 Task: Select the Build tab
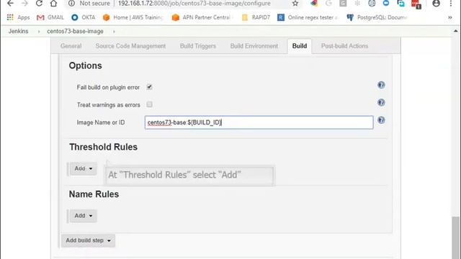pos(300,46)
